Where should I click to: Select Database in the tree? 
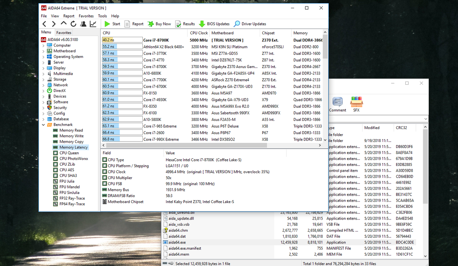coord(61,119)
